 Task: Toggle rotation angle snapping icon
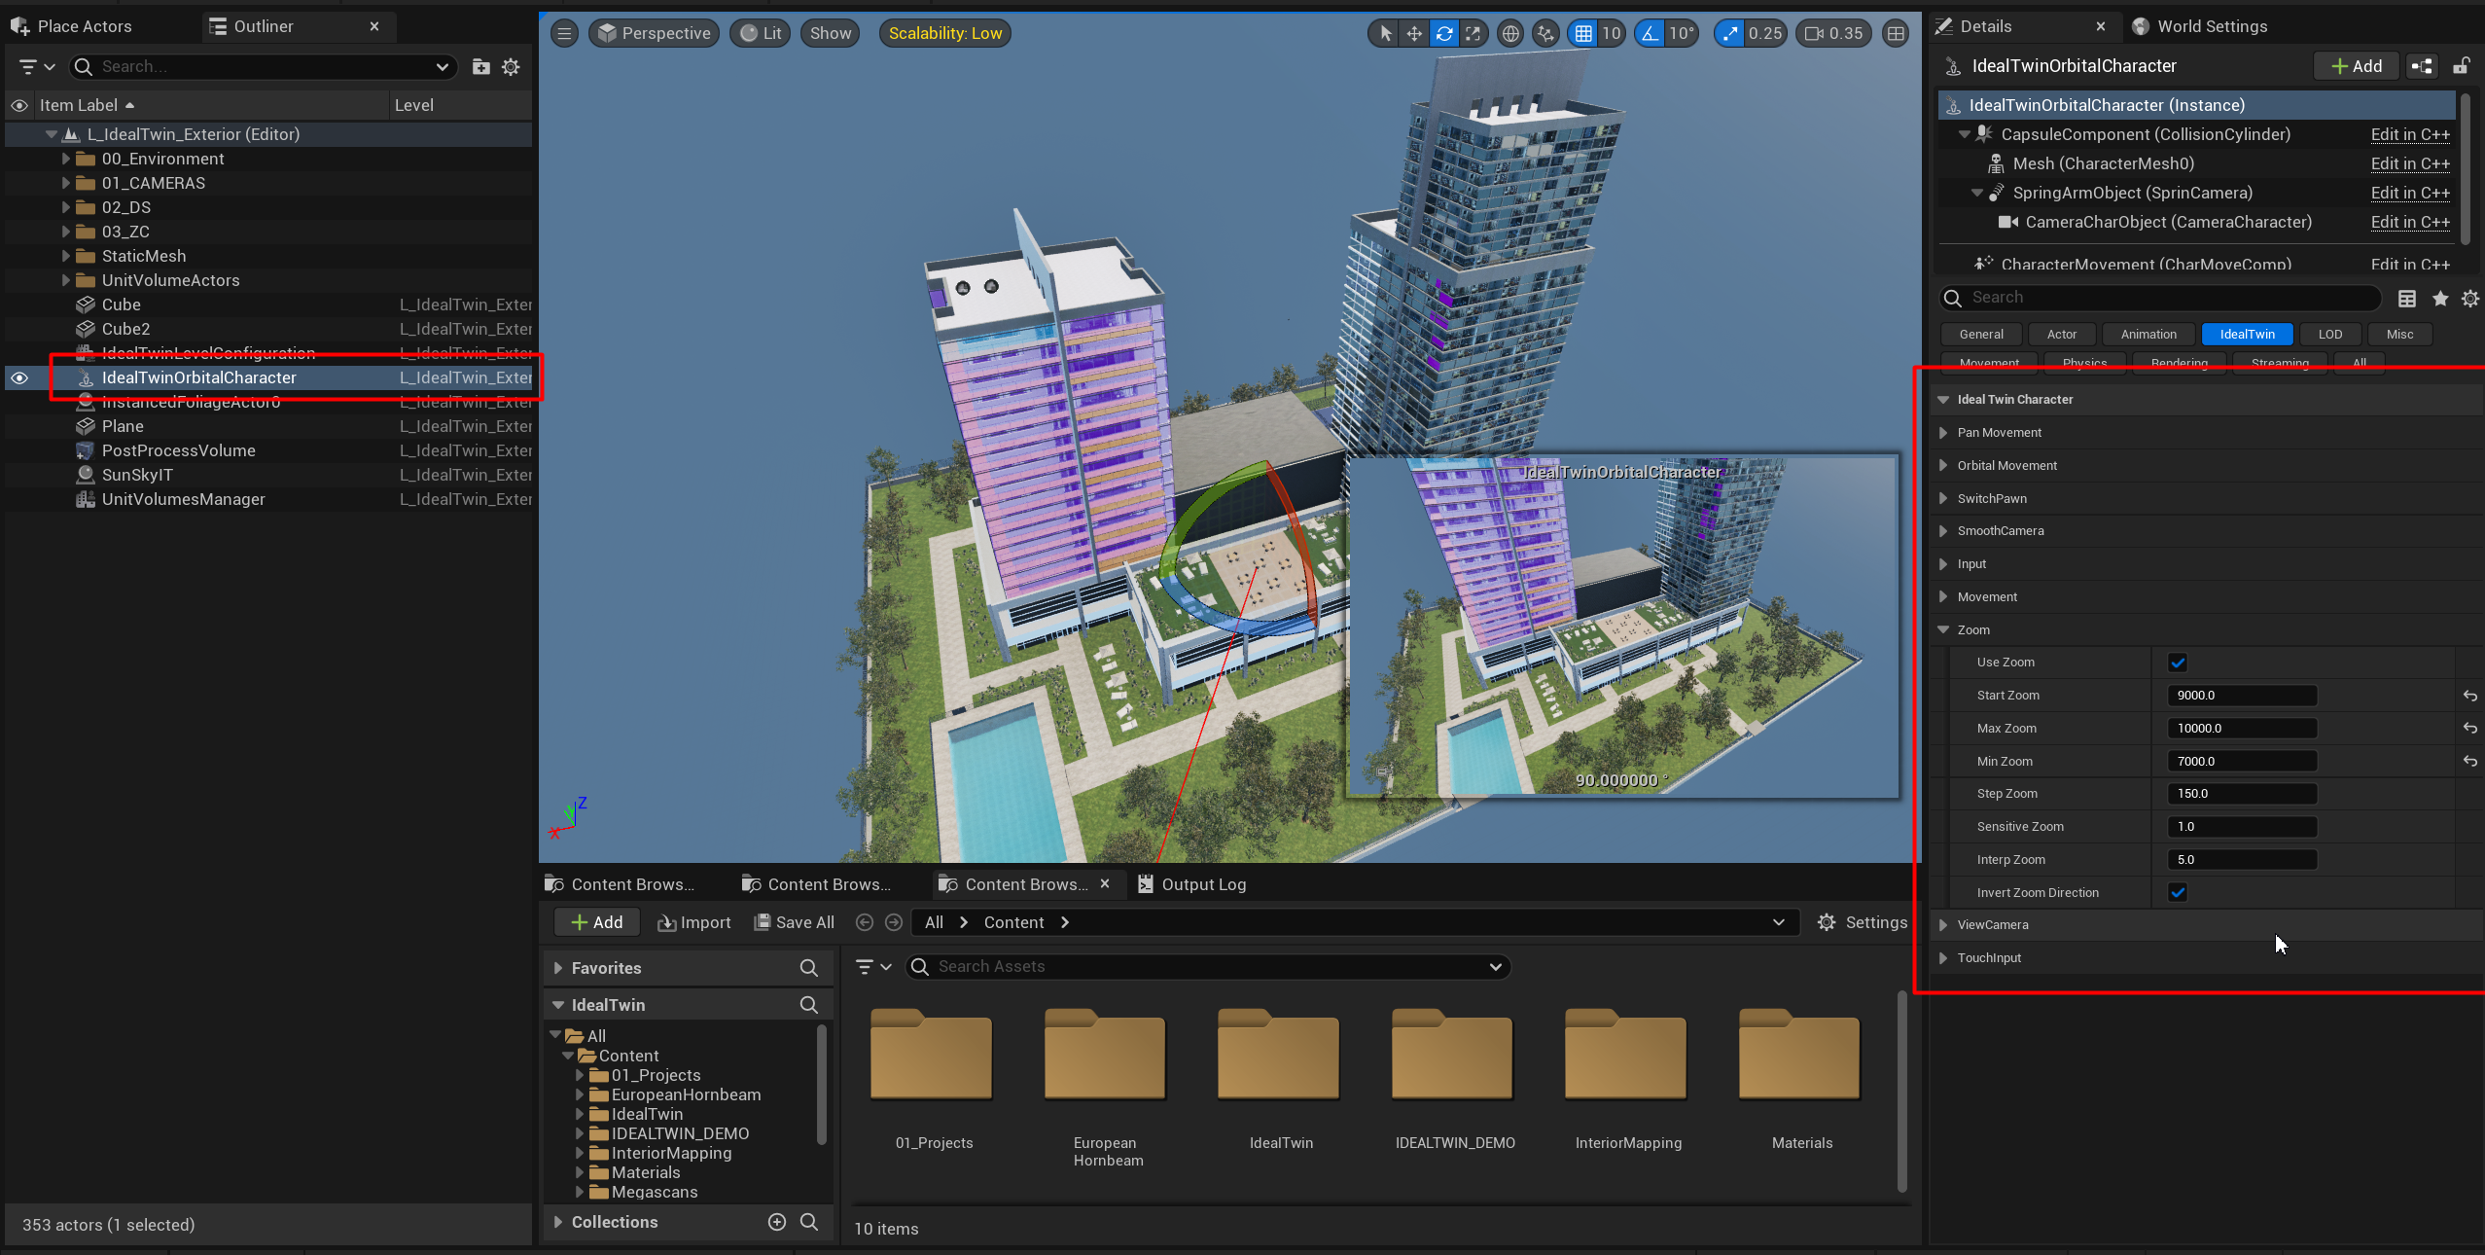click(1651, 33)
